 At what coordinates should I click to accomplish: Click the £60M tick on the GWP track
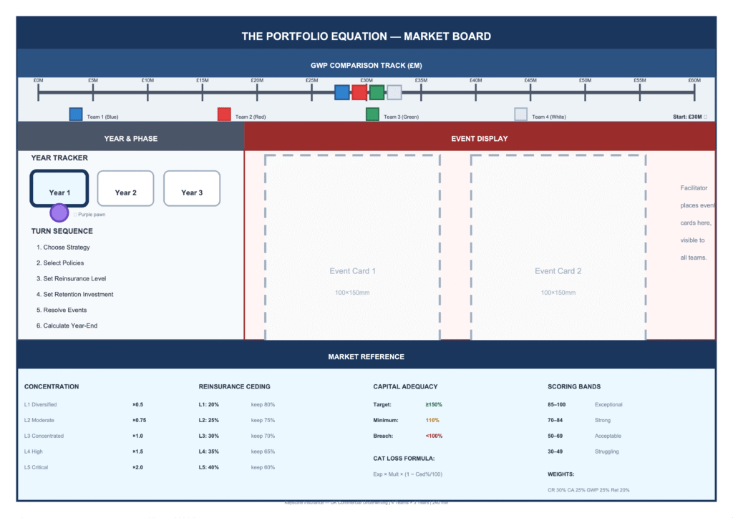click(694, 92)
